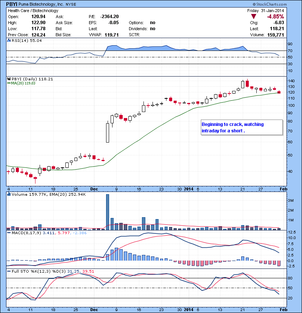Click the Prev Close value 124.24
302x313 pixels.
(x=39, y=35)
